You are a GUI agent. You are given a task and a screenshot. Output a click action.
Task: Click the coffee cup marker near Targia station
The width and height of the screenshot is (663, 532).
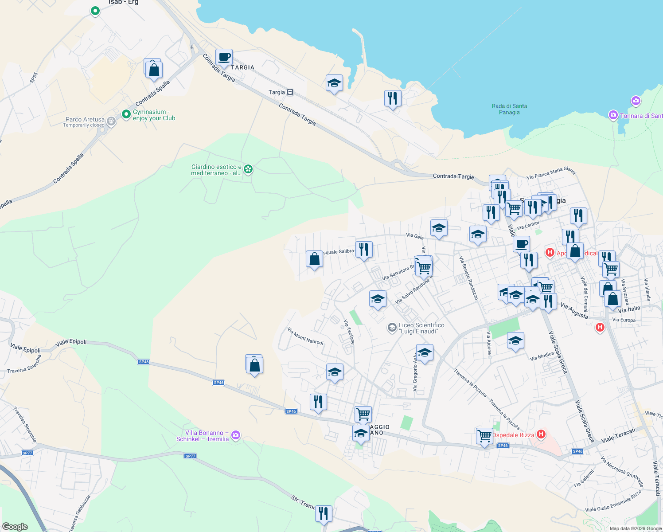(x=224, y=57)
